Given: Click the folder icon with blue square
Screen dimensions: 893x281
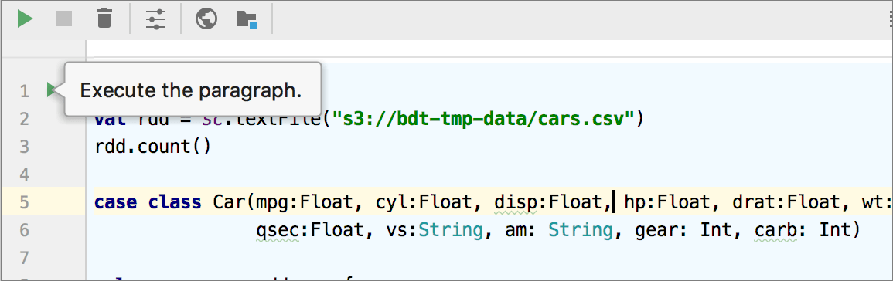Looking at the screenshot, I should (247, 20).
